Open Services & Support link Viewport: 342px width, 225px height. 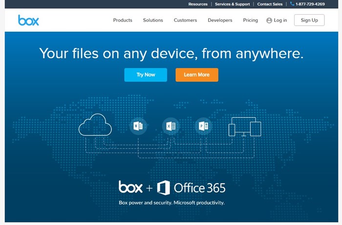click(x=232, y=4)
